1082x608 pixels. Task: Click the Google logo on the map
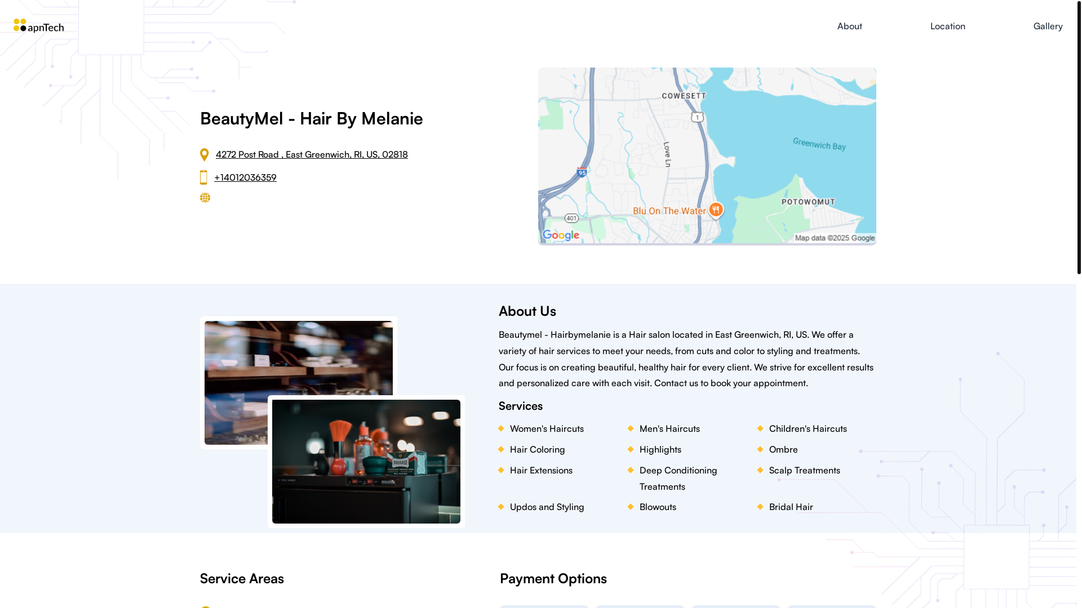(x=561, y=235)
